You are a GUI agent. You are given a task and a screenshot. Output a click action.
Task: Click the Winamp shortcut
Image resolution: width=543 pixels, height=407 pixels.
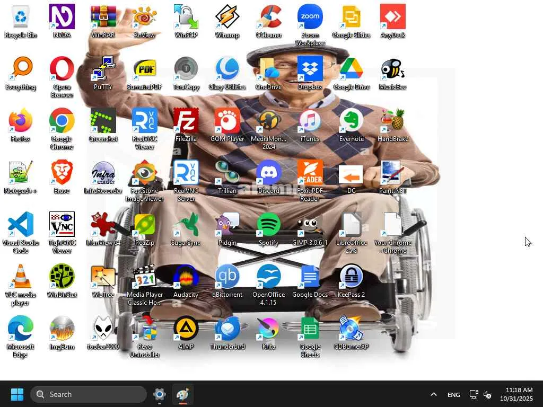pos(227,21)
